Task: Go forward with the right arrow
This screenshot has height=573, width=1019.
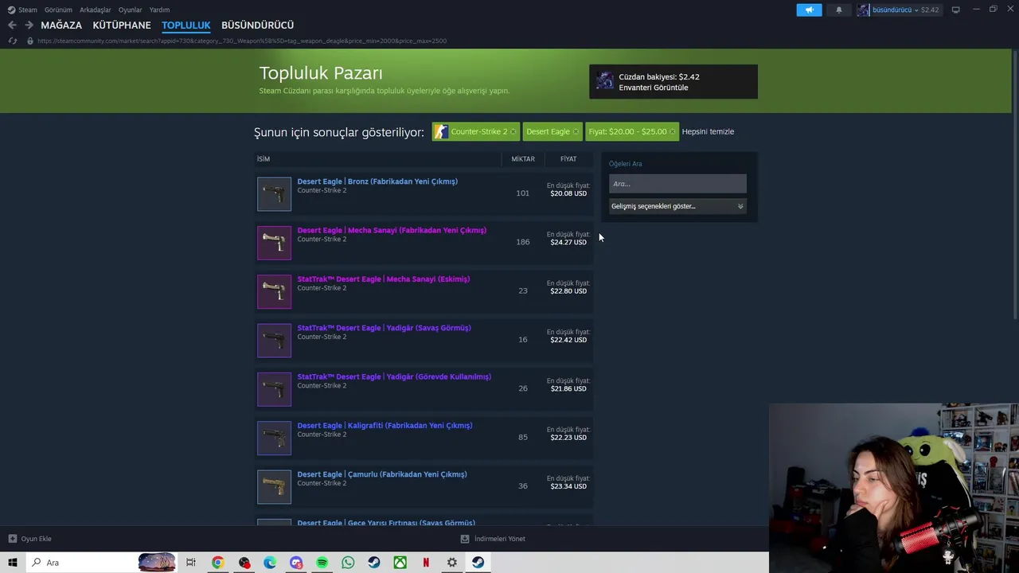Action: [29, 25]
